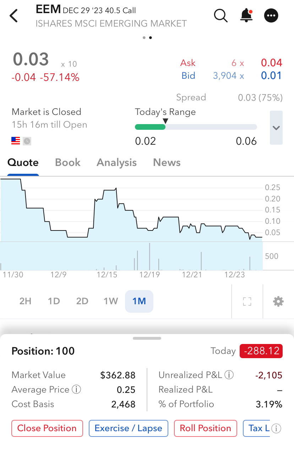Open the three-dot more options menu

point(271,16)
